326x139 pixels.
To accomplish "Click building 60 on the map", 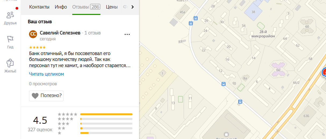I will pyautogui.click(x=307, y=26).
